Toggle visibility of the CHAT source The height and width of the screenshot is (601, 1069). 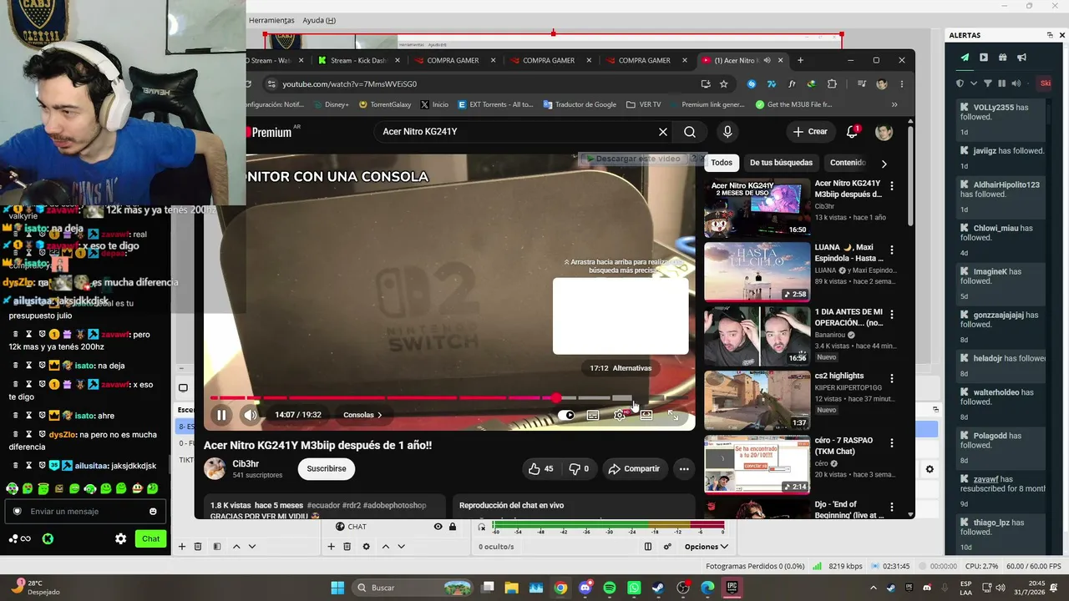click(438, 527)
